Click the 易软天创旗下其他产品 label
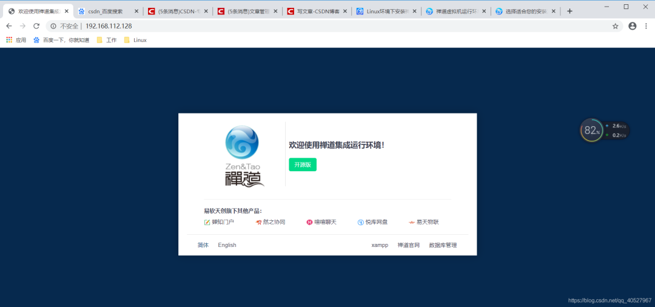 click(233, 211)
